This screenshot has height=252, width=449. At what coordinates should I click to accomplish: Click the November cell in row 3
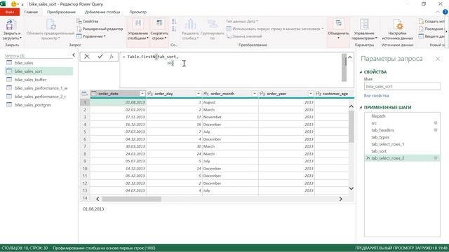click(x=230, y=117)
